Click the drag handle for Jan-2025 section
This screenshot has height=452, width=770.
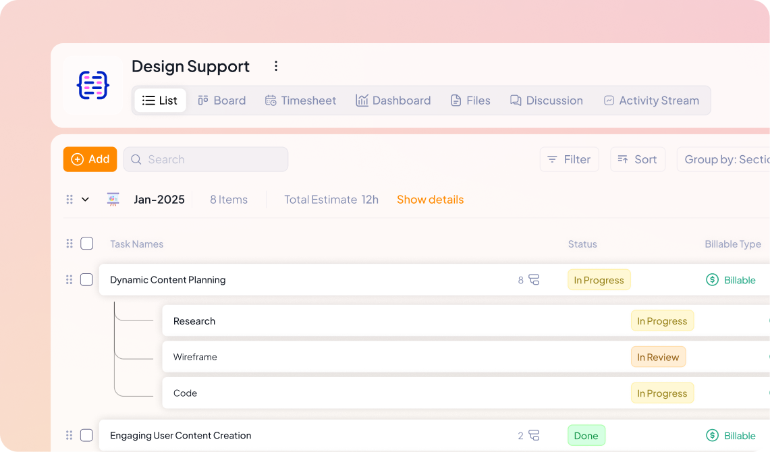70,199
